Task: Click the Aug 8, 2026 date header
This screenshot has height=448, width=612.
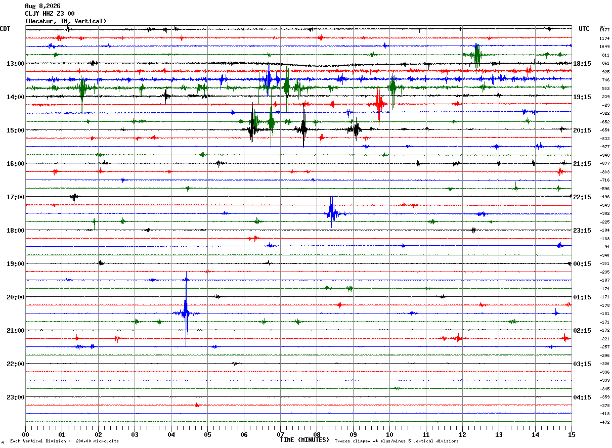Action: tap(42, 6)
